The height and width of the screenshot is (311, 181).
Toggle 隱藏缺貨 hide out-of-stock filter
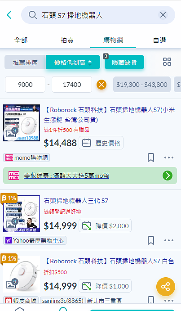(124, 63)
